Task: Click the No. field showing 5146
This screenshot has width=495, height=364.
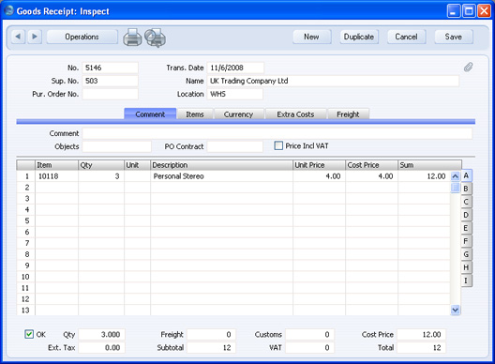Action: pos(111,68)
